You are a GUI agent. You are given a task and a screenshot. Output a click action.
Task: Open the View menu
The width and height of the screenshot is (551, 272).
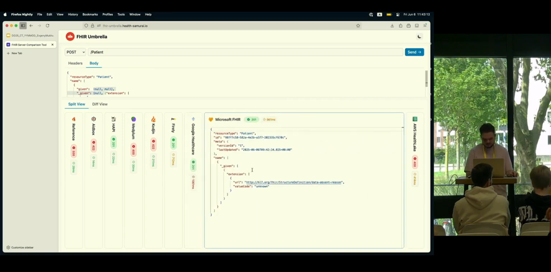click(x=60, y=14)
